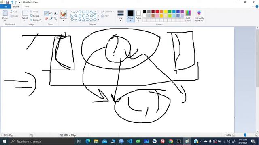Click the Undo arrow in title bar
Viewport: 259px width, 145px height.
tap(12, 2)
